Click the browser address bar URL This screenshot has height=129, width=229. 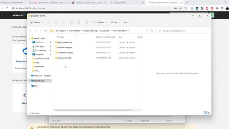(x=31, y=8)
